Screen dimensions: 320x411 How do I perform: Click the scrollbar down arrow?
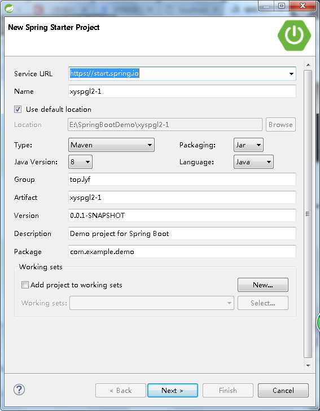(308, 365)
